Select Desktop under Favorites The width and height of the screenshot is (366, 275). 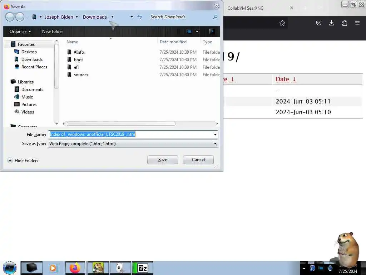pyautogui.click(x=29, y=52)
